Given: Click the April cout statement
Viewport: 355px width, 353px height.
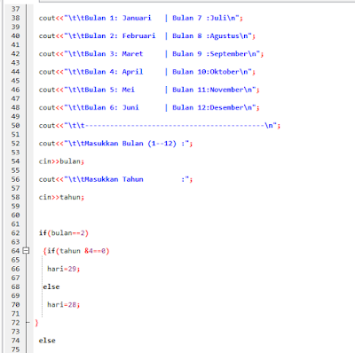Looking at the screenshot, I should point(147,72).
